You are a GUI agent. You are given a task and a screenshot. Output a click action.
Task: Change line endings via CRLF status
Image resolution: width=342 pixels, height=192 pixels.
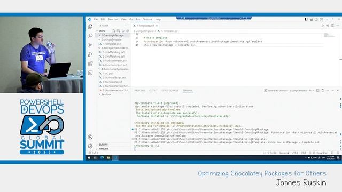pyautogui.click(x=304, y=153)
